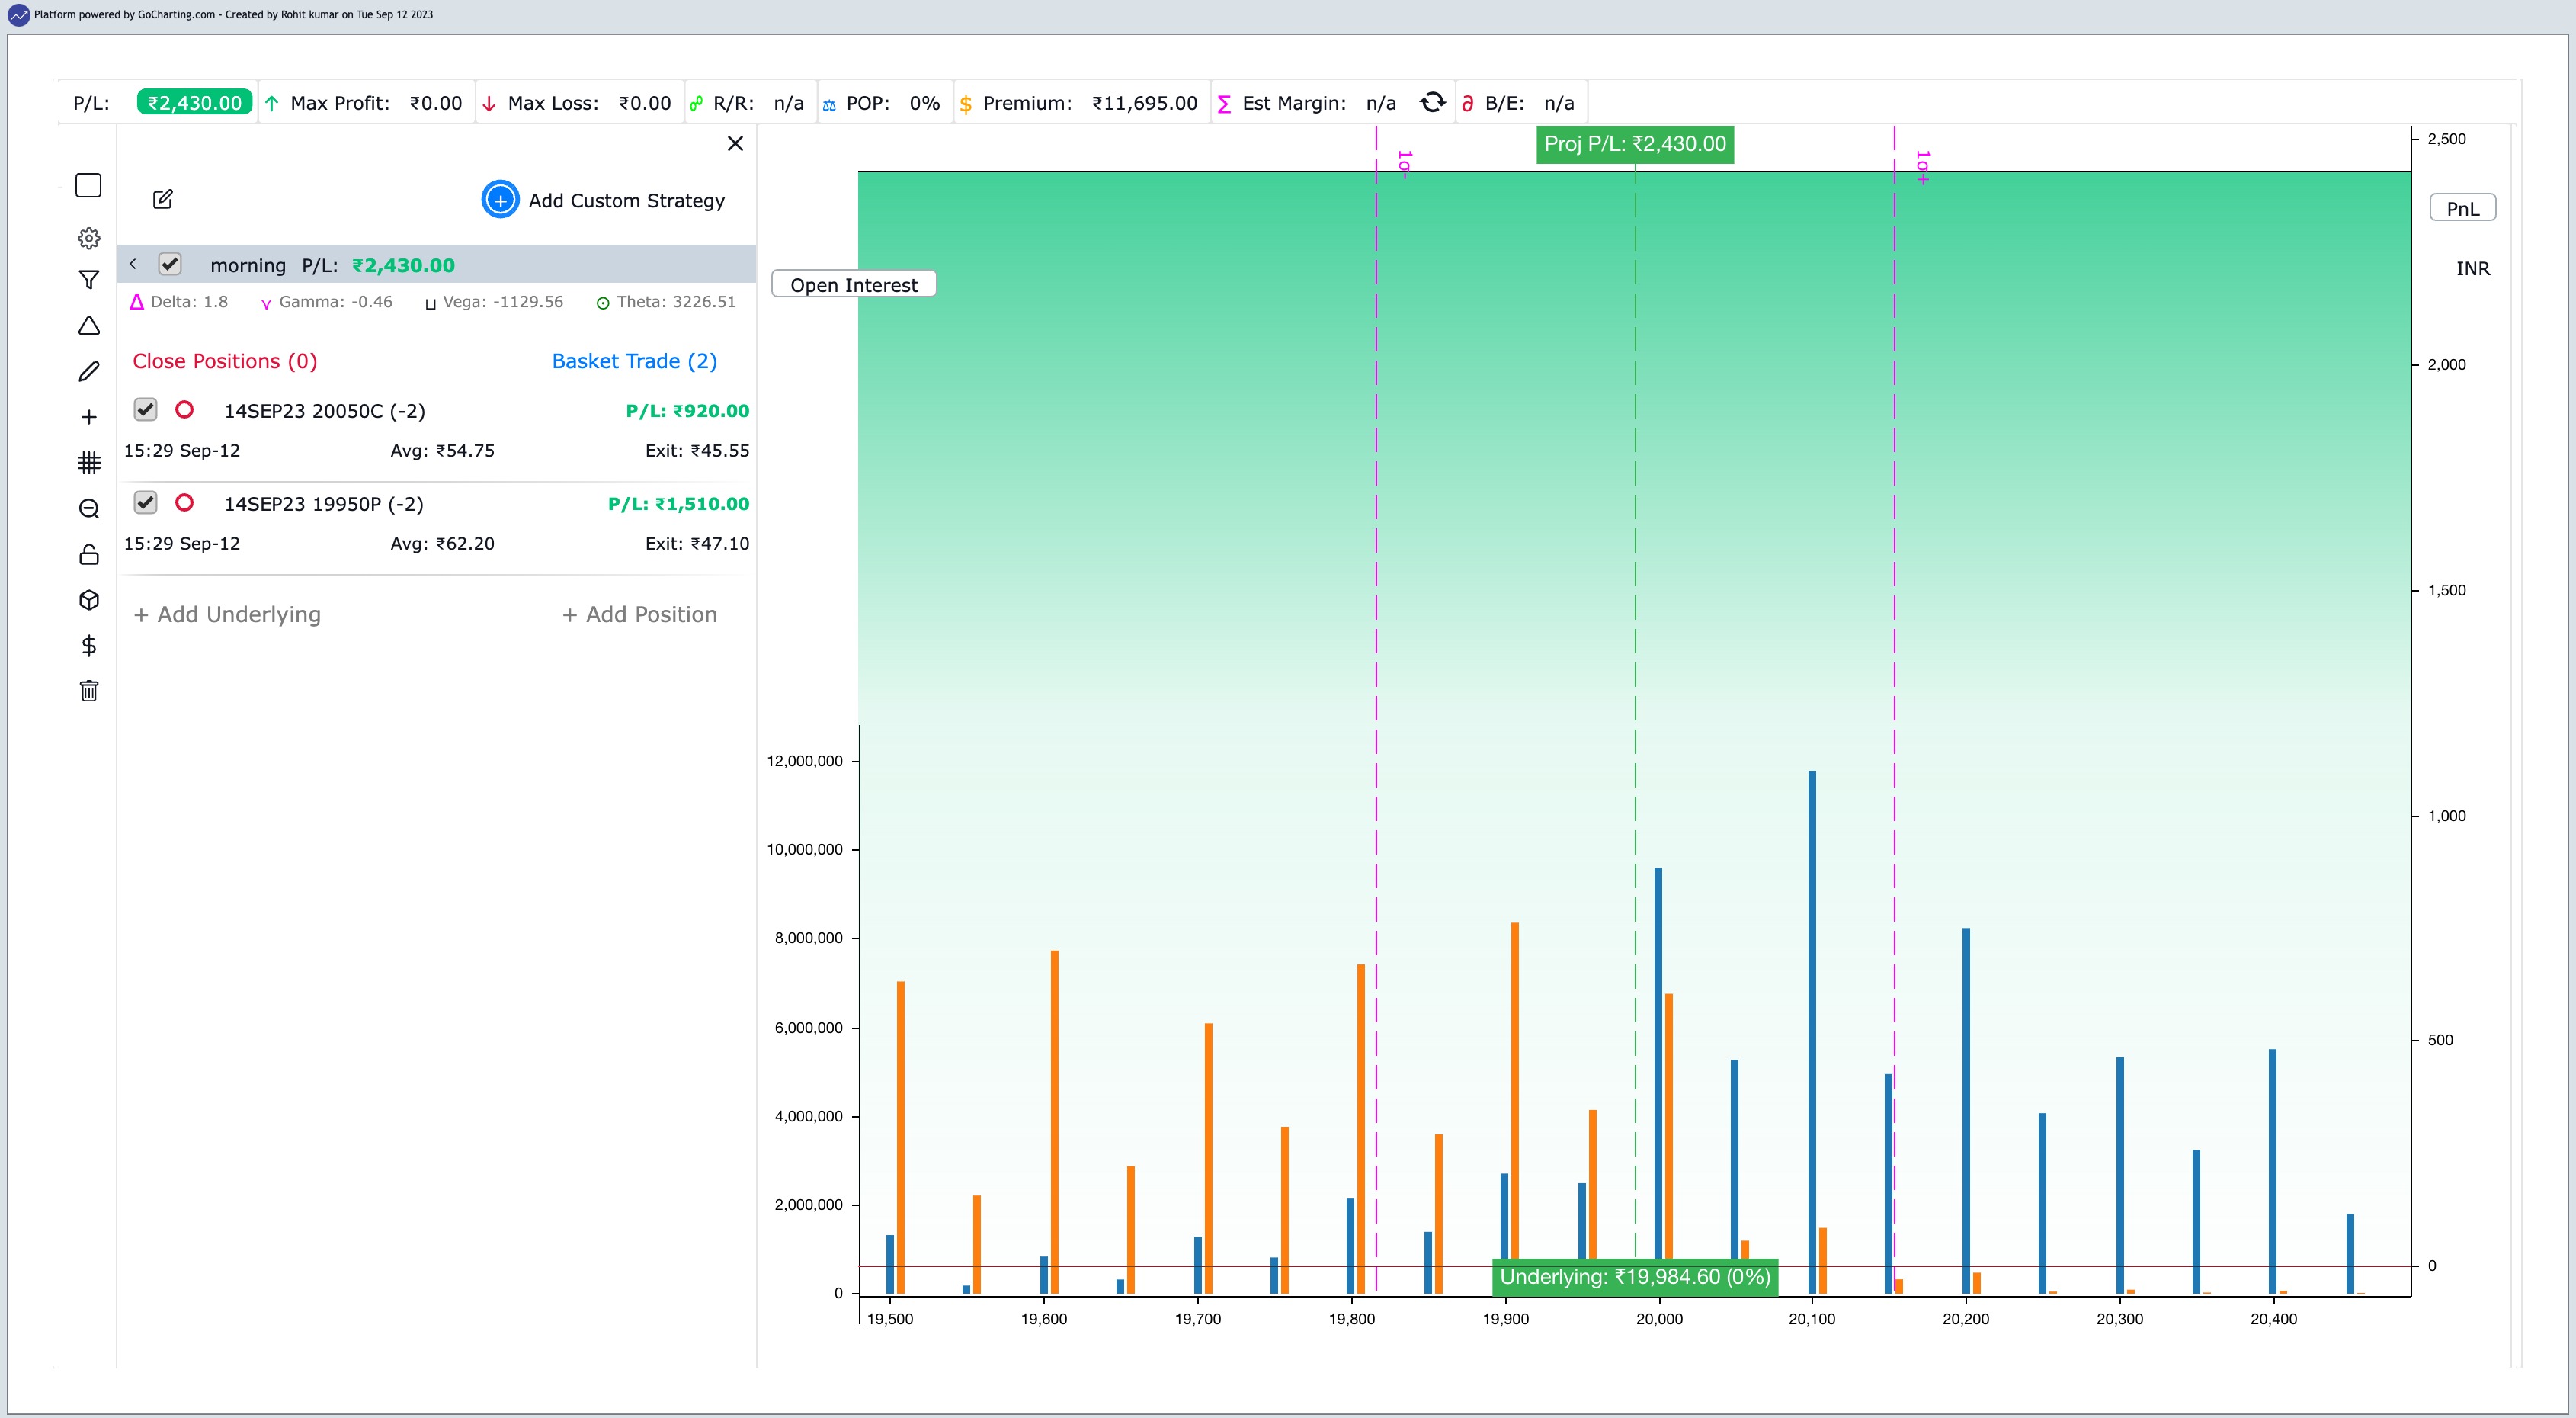Image resolution: width=2576 pixels, height=1418 pixels.
Task: Click the Proj P/L label on the chart
Action: [1634, 143]
